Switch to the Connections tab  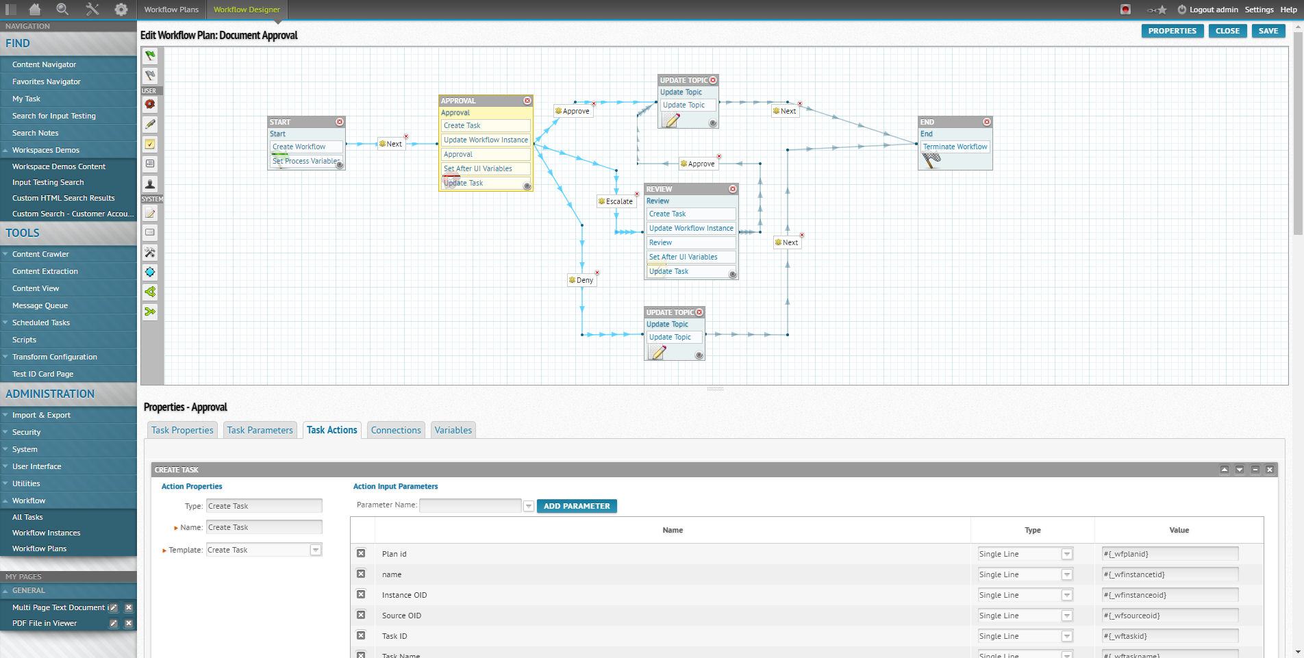pos(396,430)
